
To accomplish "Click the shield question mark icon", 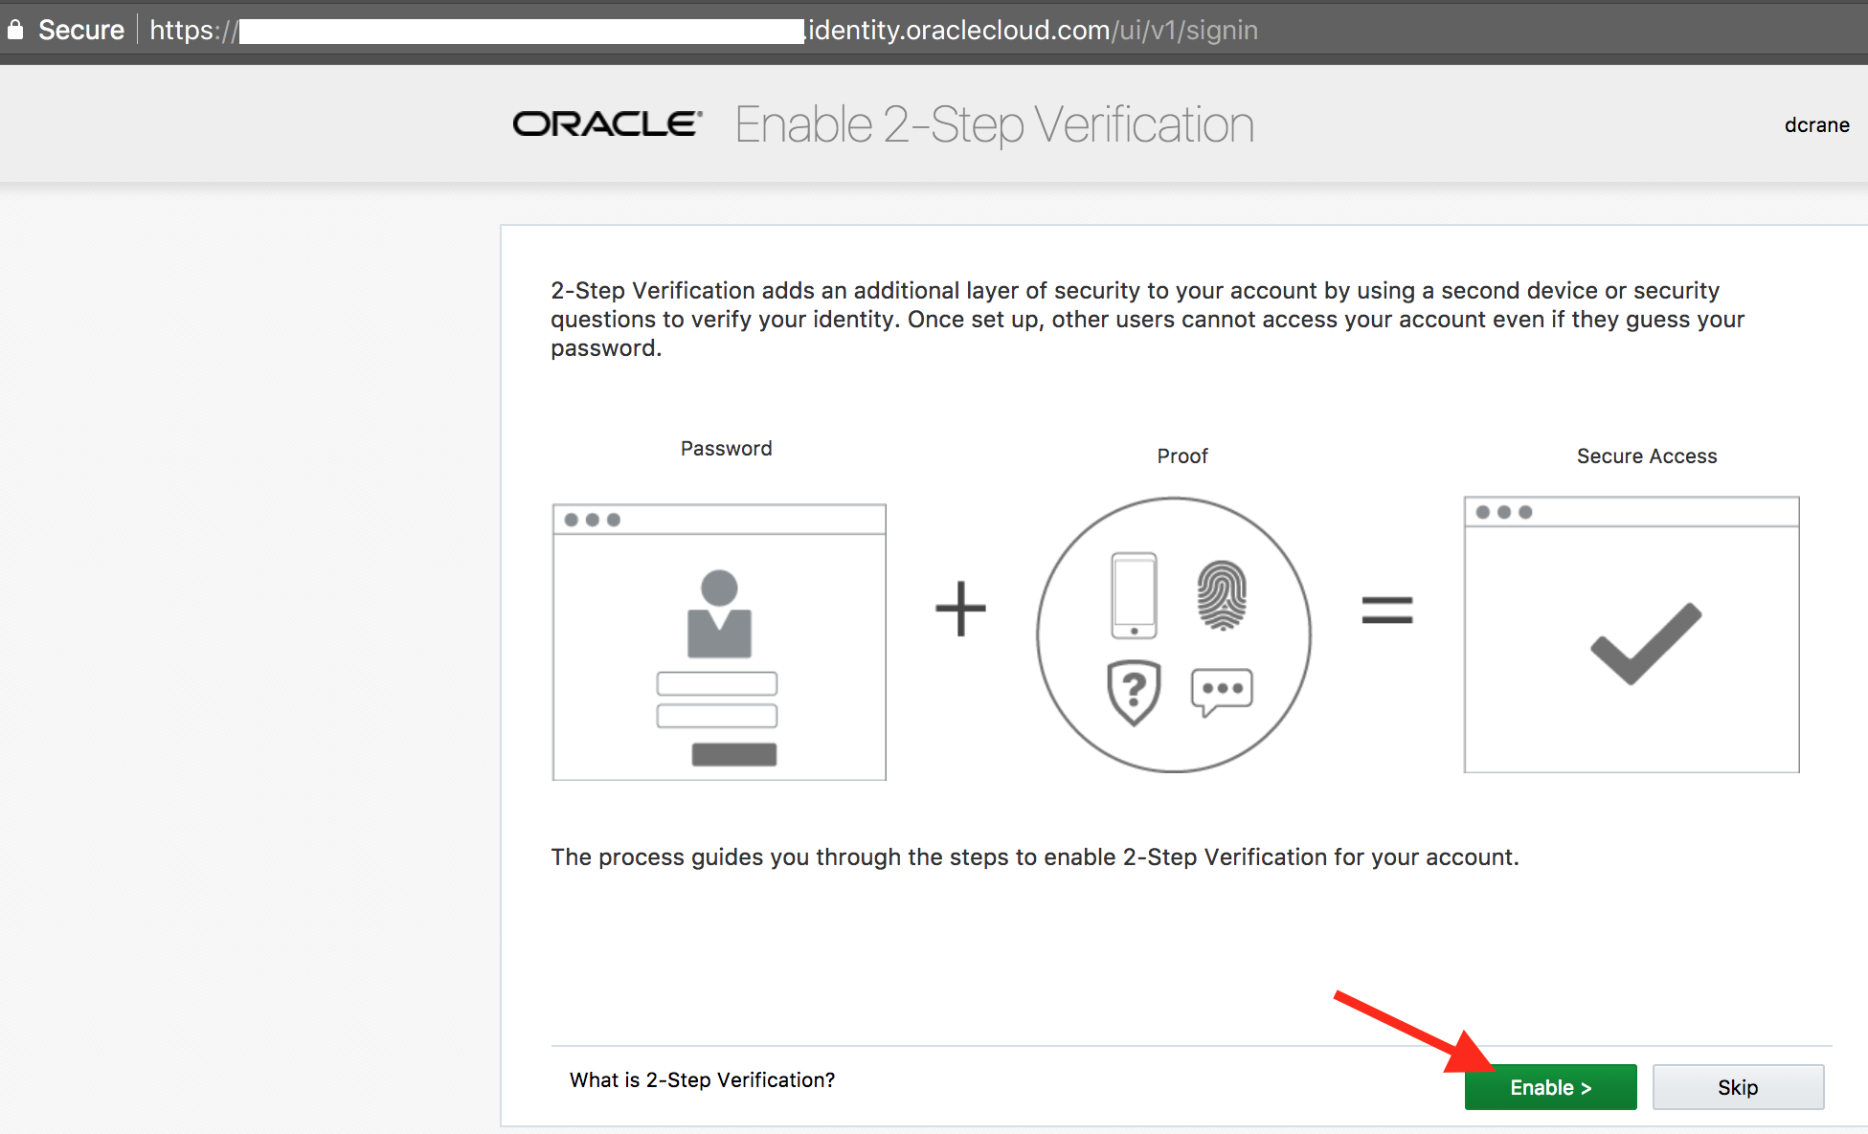I will 1134,692.
